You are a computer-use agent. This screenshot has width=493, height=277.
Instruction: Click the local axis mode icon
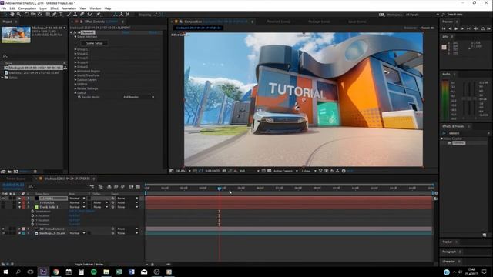pyautogui.click(x=115, y=15)
